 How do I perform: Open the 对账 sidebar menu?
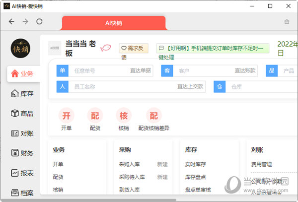[x=22, y=134]
